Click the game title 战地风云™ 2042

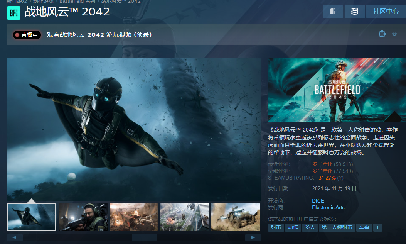67,12
